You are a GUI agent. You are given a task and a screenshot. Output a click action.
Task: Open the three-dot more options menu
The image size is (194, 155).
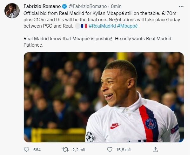pos(182,6)
